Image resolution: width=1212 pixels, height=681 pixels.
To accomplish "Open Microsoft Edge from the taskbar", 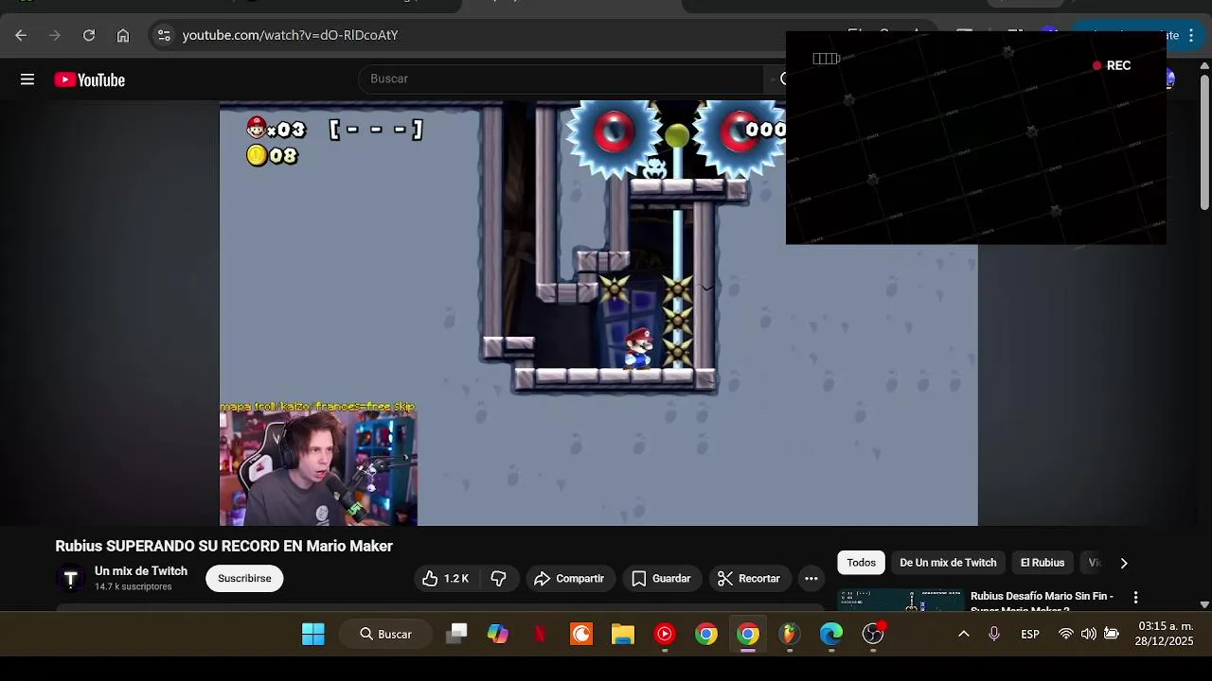I will [x=831, y=634].
